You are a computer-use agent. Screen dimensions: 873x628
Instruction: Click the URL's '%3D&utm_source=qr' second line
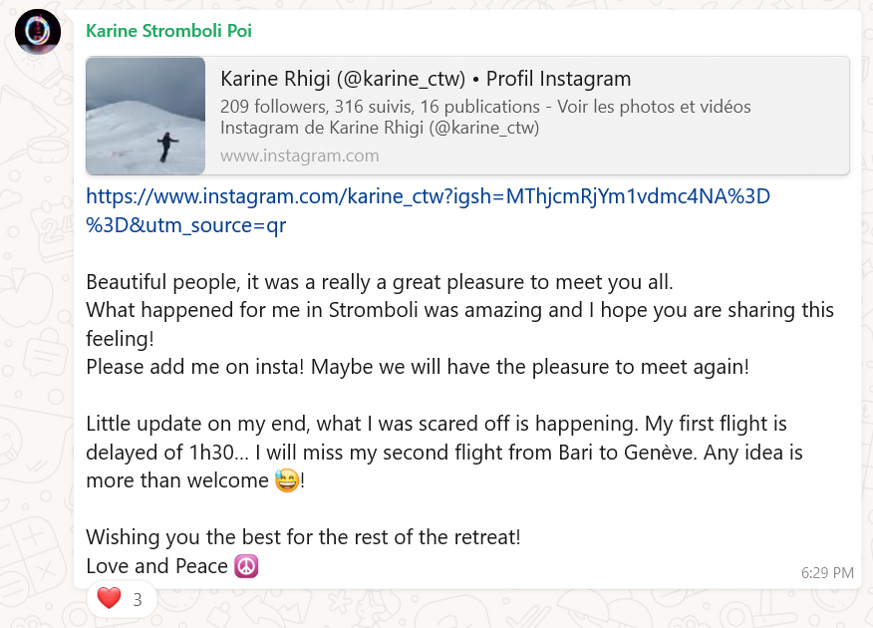click(x=185, y=225)
